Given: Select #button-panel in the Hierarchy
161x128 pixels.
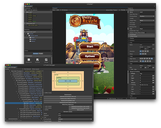Looking at the screenshot, I should point(34,35).
